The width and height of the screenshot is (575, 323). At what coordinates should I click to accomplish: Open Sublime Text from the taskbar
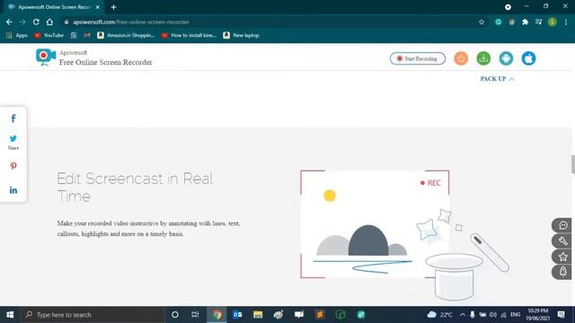320,315
